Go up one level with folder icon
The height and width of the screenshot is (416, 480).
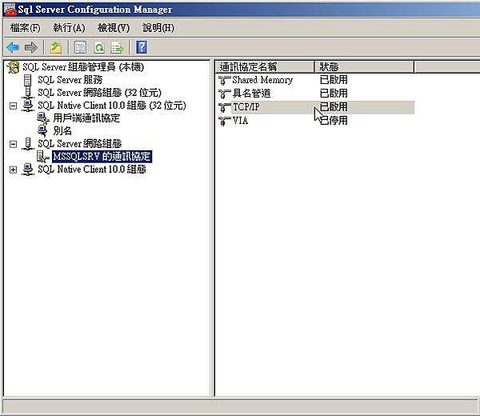click(x=56, y=47)
